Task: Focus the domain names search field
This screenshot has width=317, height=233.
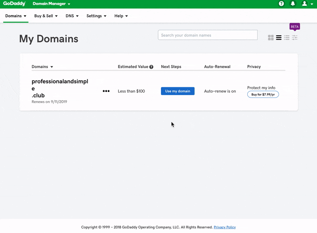Action: click(x=208, y=35)
